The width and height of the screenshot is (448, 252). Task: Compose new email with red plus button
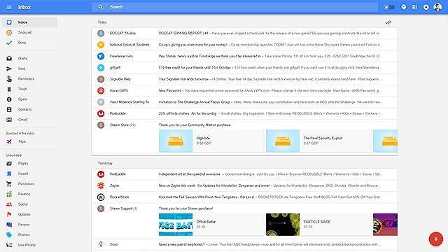tap(435, 239)
